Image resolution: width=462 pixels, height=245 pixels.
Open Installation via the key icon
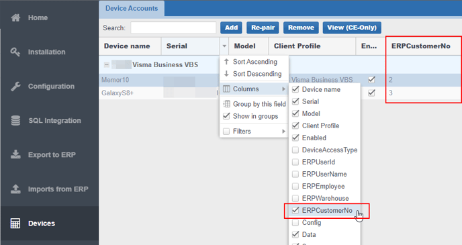coord(15,52)
